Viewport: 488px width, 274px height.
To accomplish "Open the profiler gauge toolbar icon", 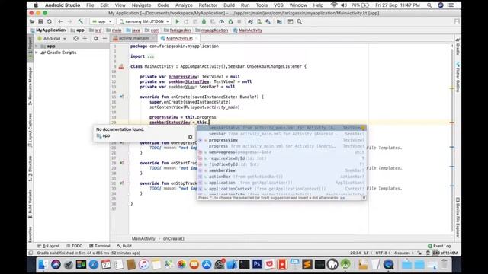I will point(222,21).
